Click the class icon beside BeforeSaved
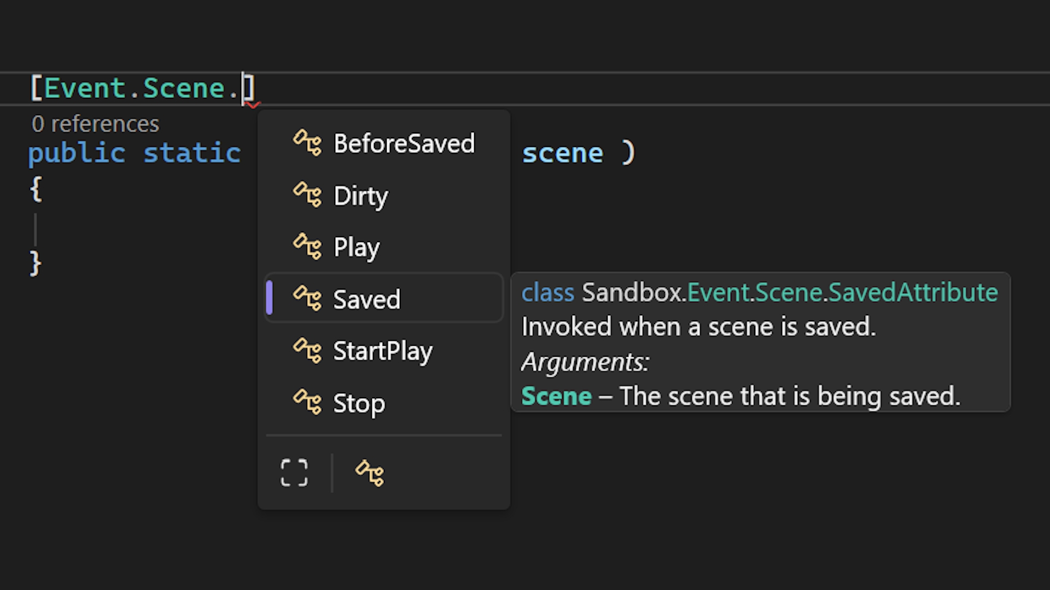The image size is (1050, 590). (x=307, y=143)
